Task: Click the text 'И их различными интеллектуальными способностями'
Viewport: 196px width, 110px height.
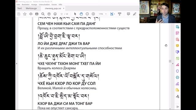Action: [80, 48]
